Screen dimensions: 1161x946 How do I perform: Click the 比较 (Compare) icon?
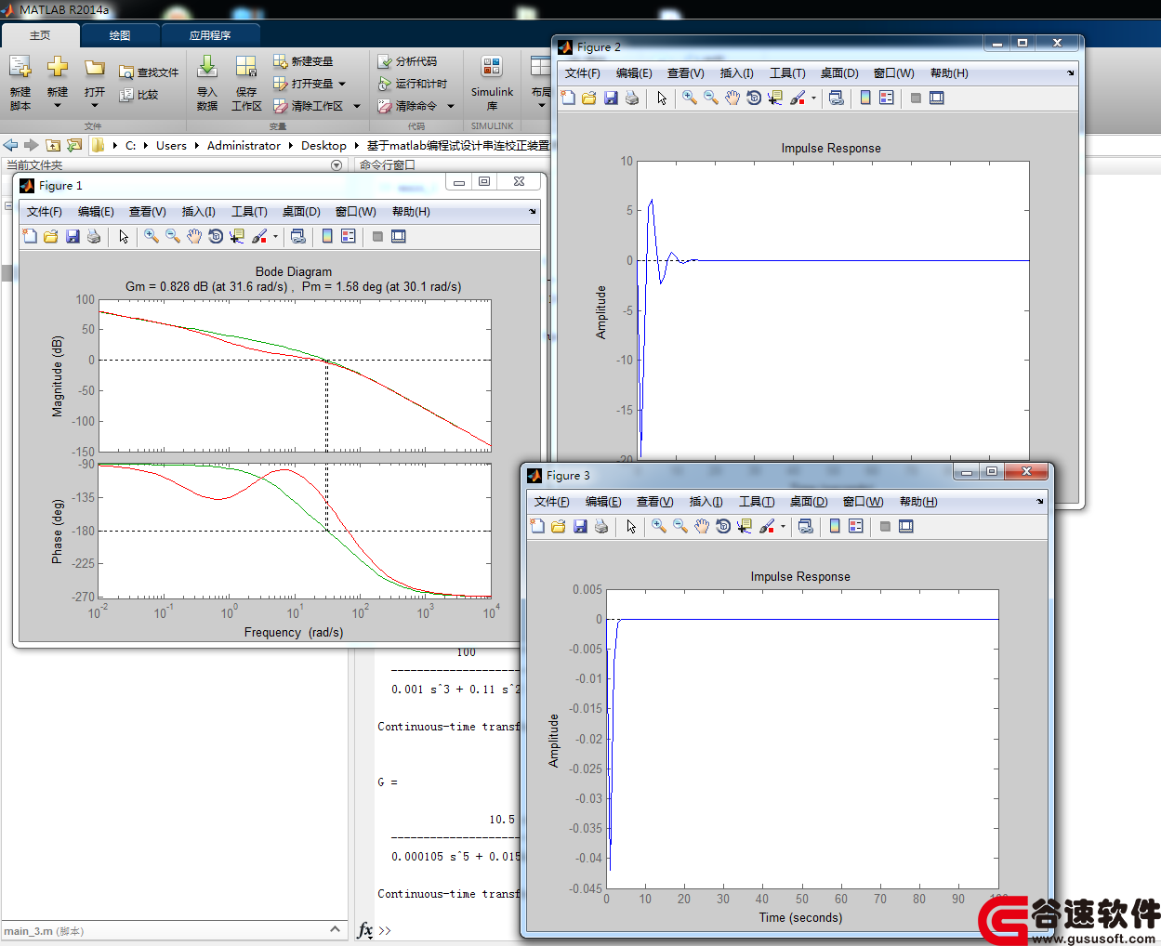(x=126, y=95)
